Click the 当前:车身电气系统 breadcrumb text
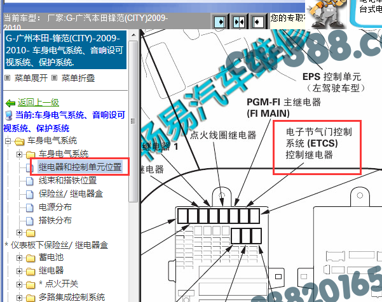Screen dimensions: 382x302 64,122
